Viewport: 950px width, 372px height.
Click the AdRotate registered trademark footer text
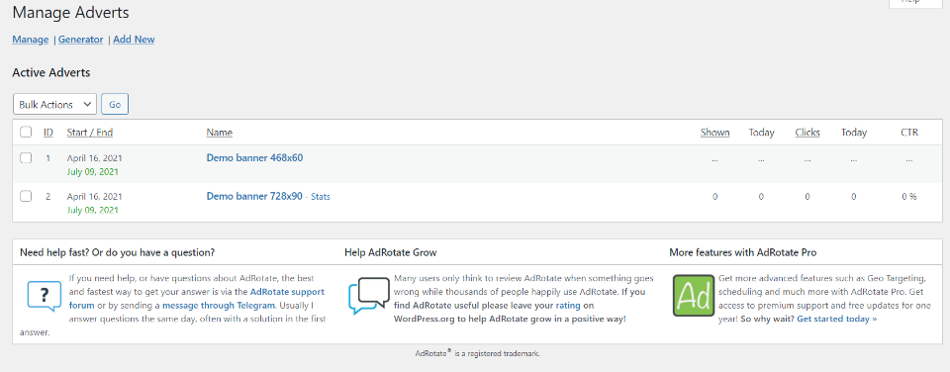coord(477,353)
